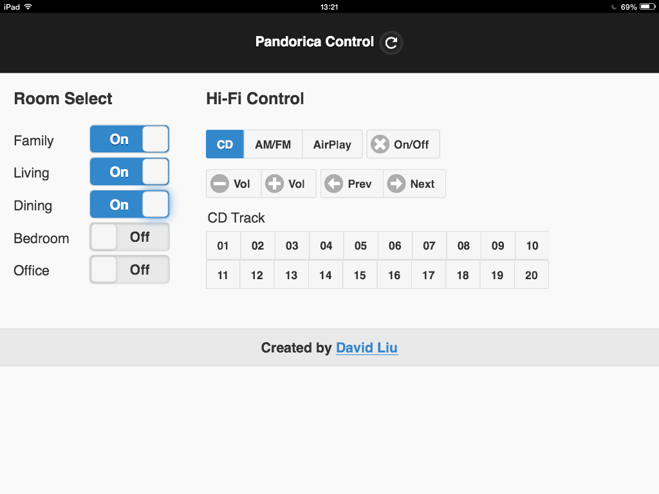This screenshot has height=494, width=659.
Task: Click the minus Vol icon to lower volume
Action: (x=219, y=183)
